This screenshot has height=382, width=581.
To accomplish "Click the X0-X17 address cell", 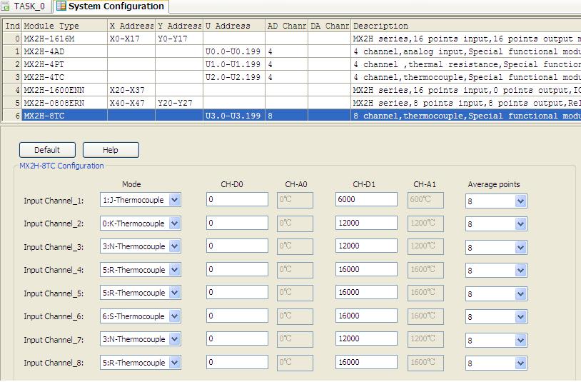I will [131, 39].
